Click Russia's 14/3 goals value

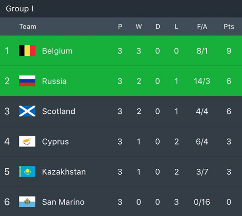[202, 81]
